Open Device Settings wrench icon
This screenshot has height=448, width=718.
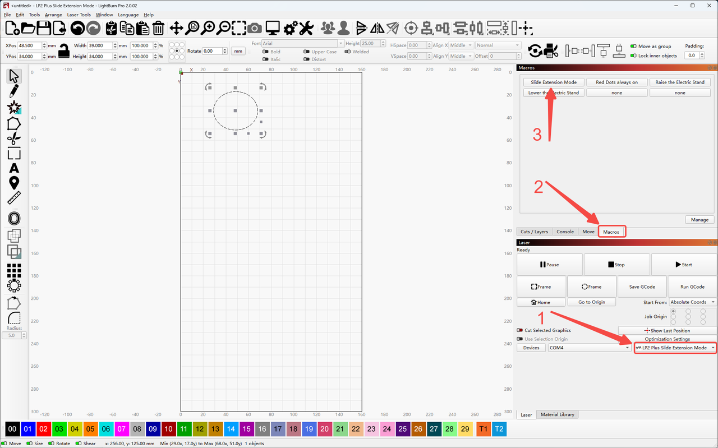(306, 28)
